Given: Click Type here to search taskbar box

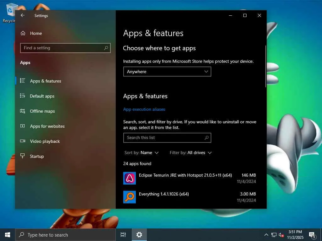Looking at the screenshot, I should pyautogui.click(x=65, y=235).
